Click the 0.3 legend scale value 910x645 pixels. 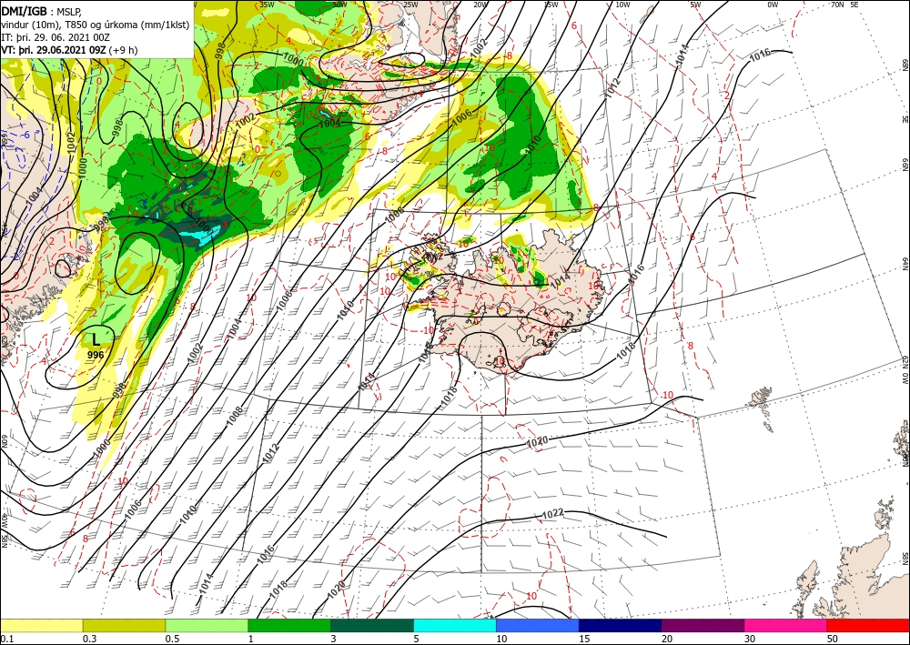(89, 639)
